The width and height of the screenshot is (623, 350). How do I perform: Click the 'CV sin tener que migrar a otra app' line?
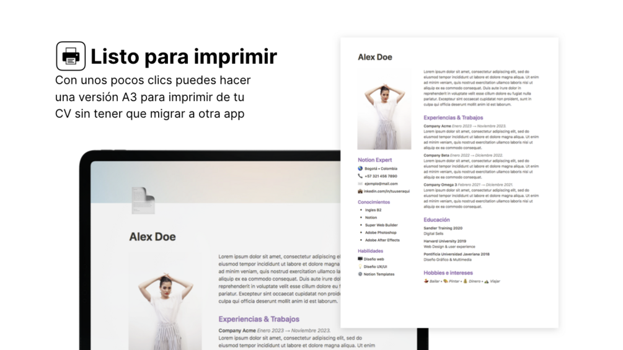pos(150,113)
